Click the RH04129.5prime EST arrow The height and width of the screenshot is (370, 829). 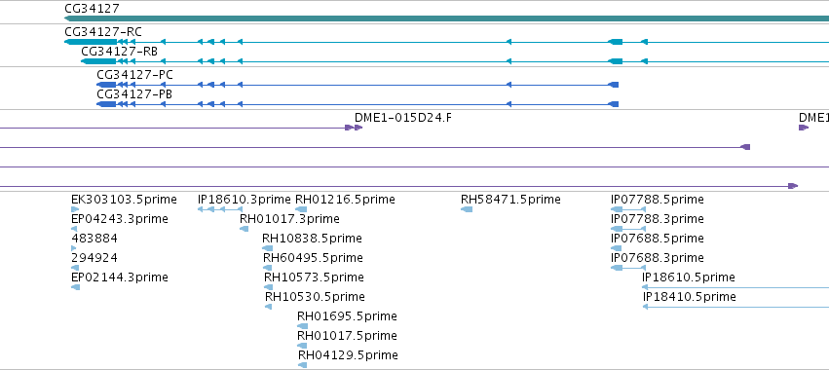pos(302,365)
